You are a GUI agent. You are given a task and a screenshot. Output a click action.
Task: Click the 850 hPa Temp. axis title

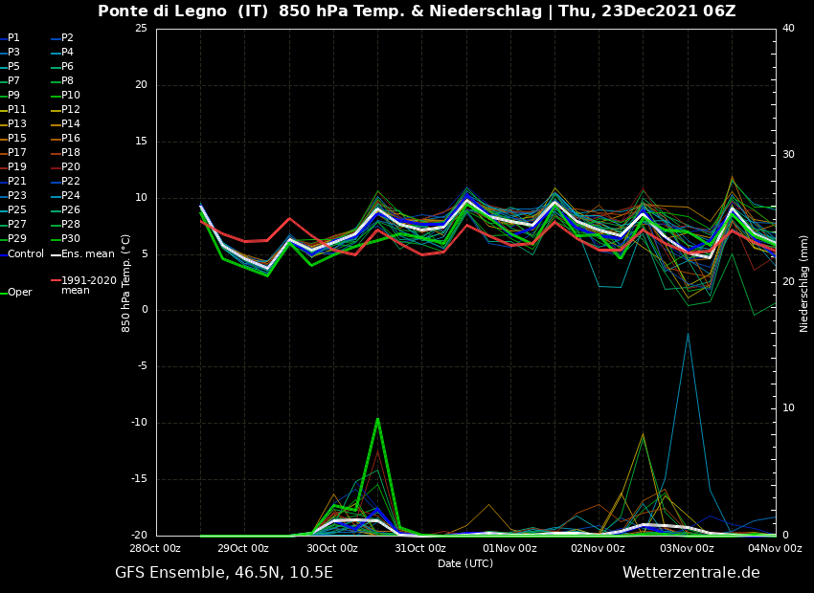click(126, 283)
